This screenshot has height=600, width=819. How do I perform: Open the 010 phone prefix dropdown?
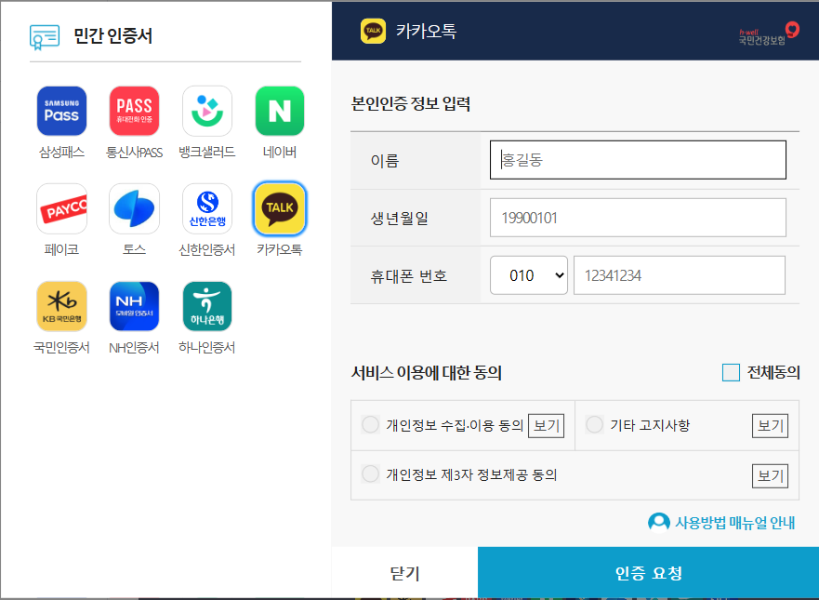point(529,275)
